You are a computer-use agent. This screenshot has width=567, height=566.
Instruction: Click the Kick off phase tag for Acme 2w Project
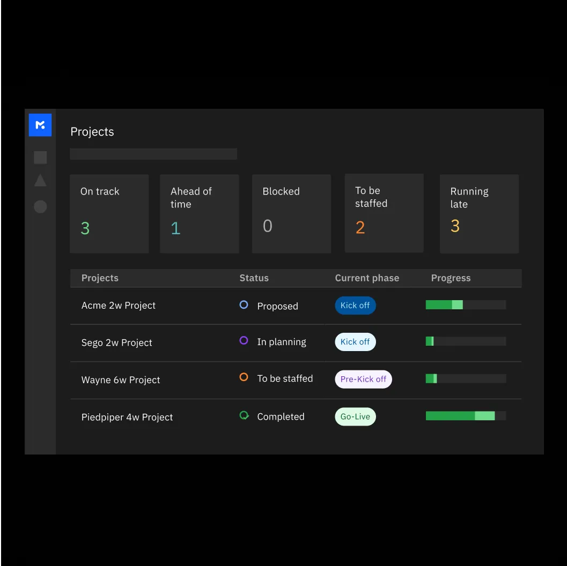click(x=355, y=305)
